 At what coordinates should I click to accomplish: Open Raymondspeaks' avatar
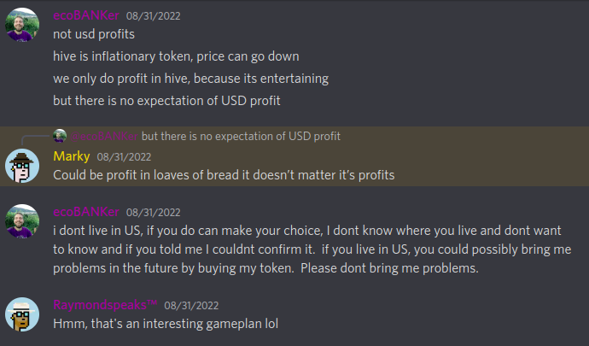[22, 314]
